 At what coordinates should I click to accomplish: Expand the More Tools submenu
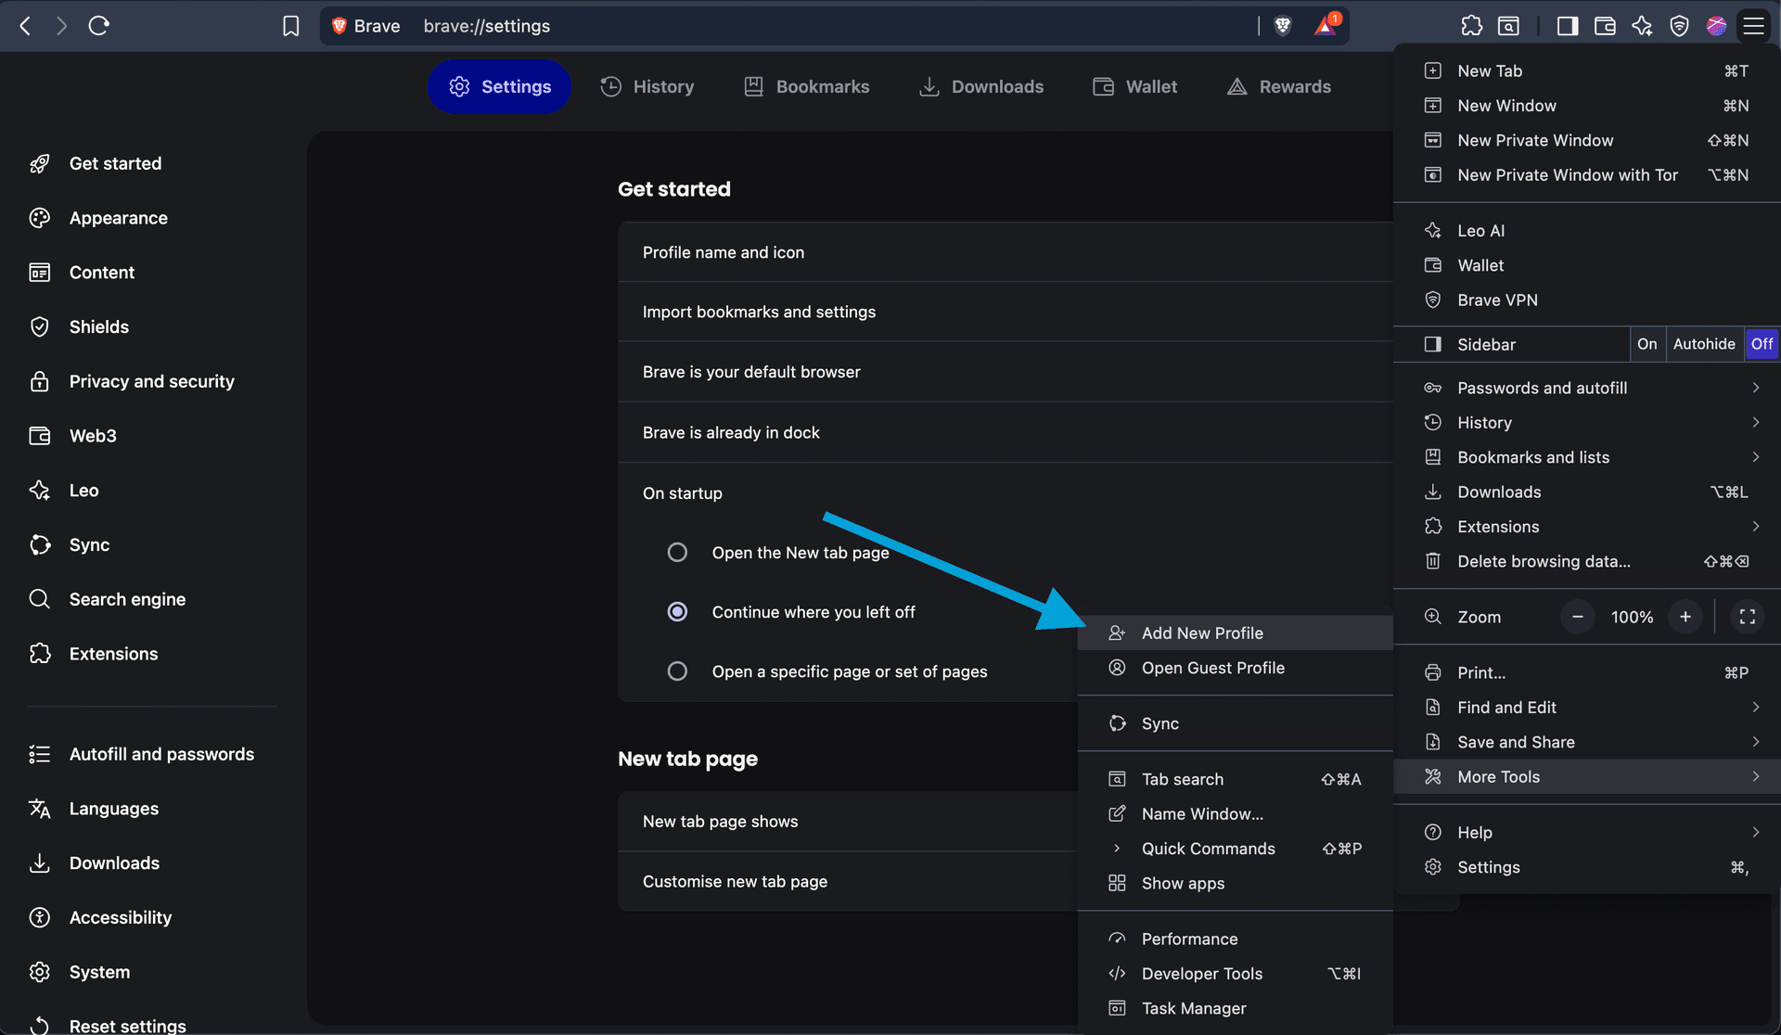point(1586,777)
